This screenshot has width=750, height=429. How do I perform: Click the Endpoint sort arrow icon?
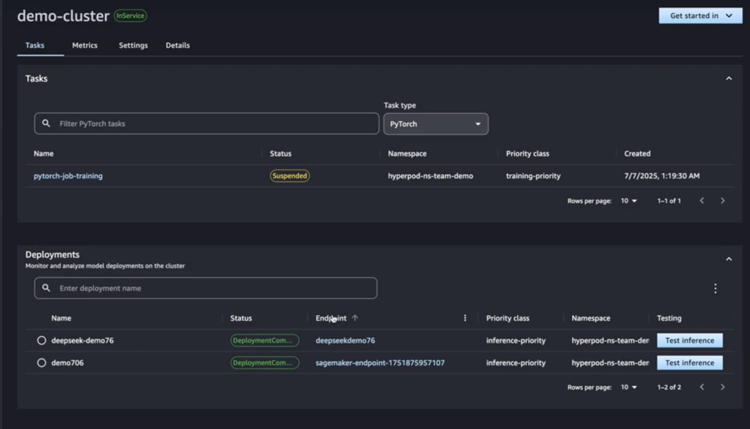(x=355, y=318)
